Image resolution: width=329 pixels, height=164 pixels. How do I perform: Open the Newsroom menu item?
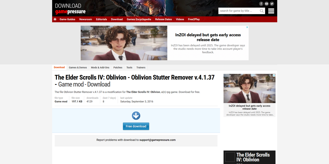click(x=86, y=19)
